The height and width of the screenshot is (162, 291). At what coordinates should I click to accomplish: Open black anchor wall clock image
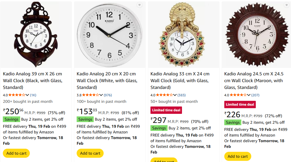tap(36, 35)
